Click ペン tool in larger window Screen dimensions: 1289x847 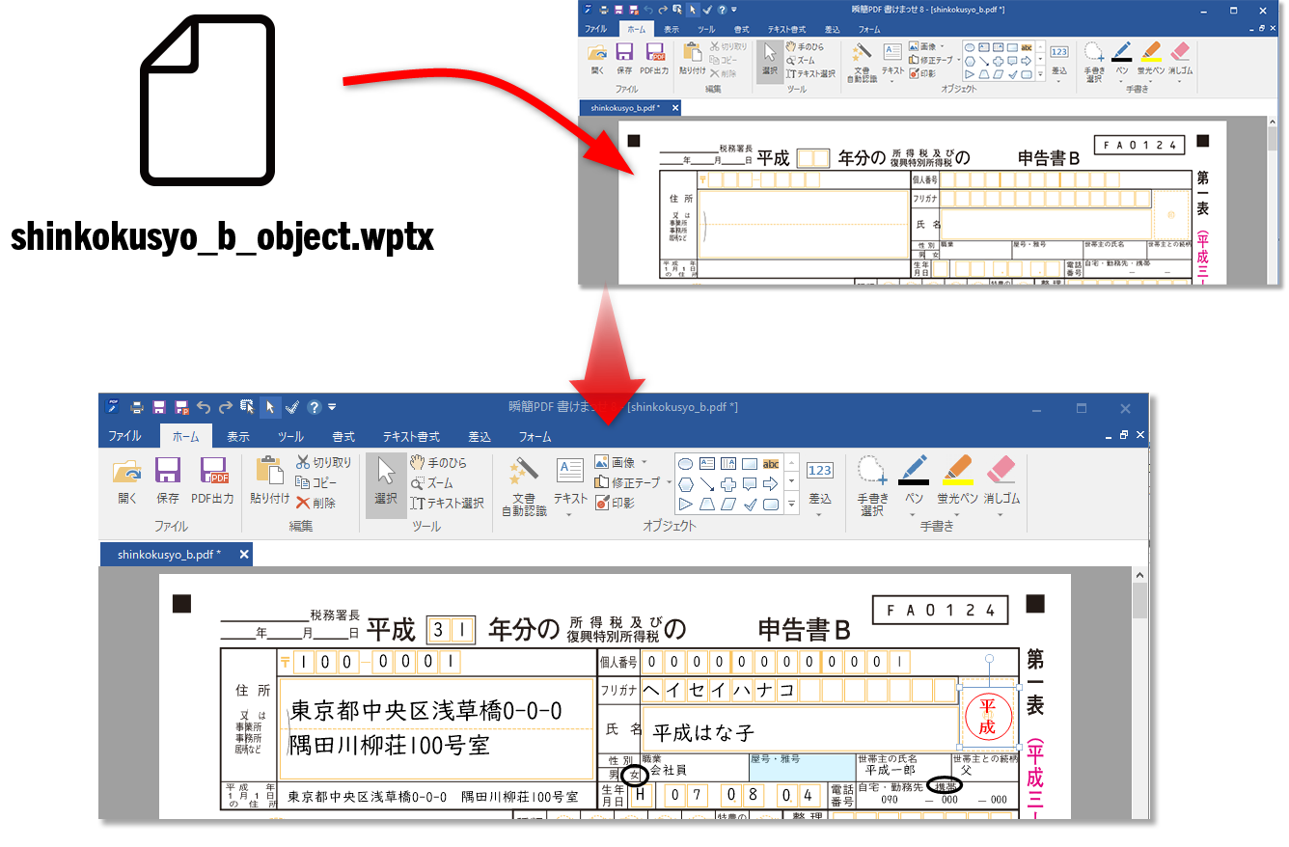click(x=913, y=479)
